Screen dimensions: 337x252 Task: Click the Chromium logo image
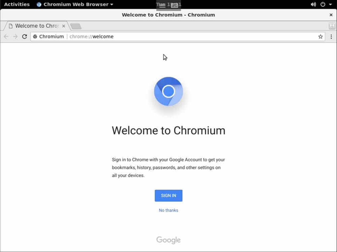point(168,91)
